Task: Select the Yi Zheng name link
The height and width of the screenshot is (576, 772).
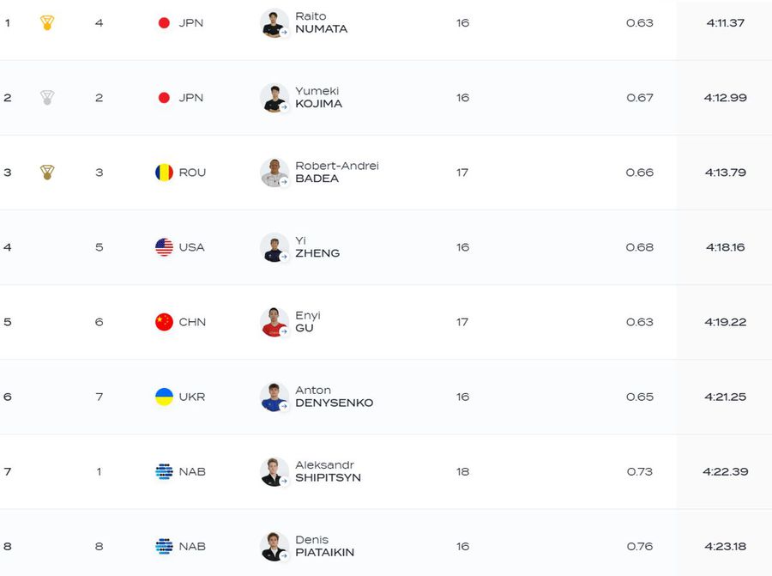Action: pos(317,247)
